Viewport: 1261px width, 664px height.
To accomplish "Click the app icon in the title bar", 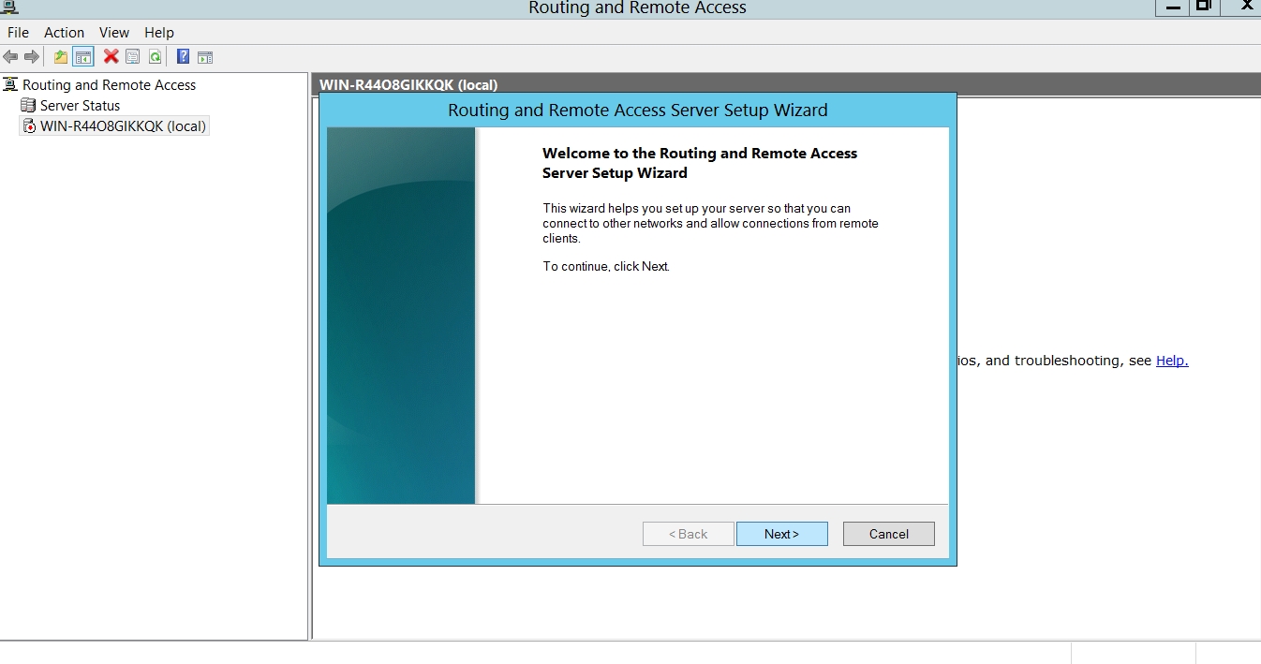I will coord(9,7).
